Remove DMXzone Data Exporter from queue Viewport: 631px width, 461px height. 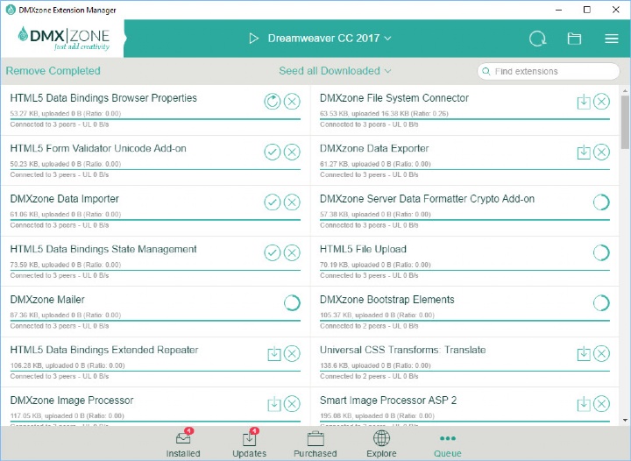click(601, 152)
